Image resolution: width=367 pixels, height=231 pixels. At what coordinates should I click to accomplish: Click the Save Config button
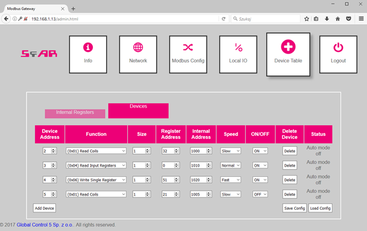(x=295, y=208)
